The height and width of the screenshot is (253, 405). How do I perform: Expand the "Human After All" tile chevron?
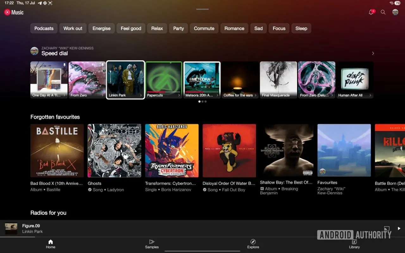(x=371, y=95)
